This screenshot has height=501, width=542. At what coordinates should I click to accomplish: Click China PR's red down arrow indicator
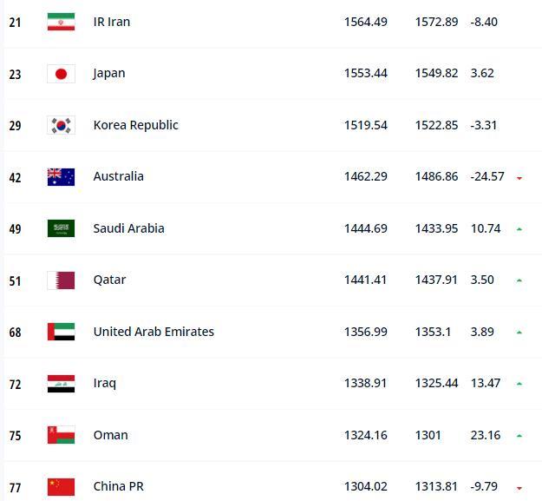pos(519,488)
